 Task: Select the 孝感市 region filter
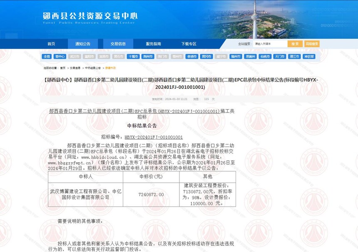click(x=192, y=56)
